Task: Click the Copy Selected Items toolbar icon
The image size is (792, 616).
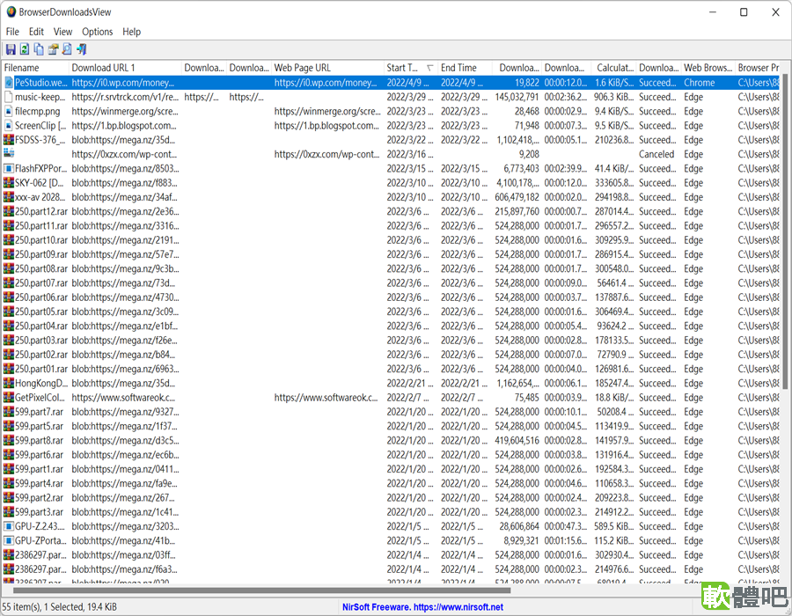Action: coord(39,49)
